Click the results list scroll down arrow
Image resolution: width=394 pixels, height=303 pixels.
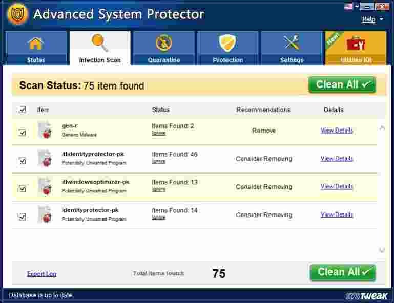coord(382,250)
